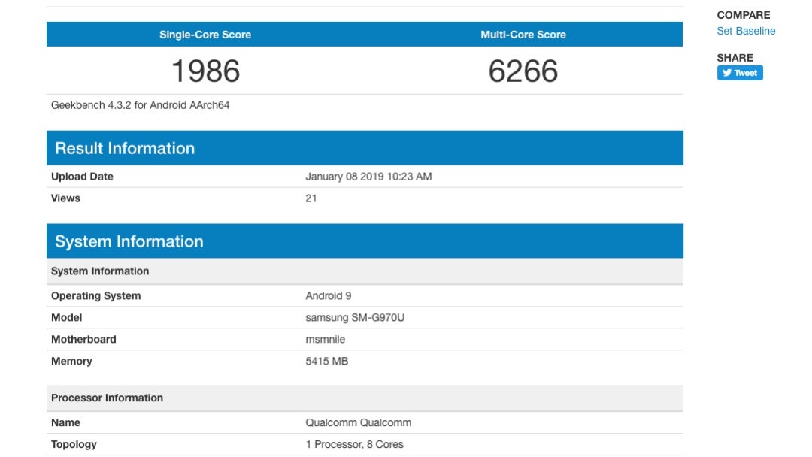Select the '1 Processor, 8 Cores' value
Viewport: 812px width, 457px height.
click(x=354, y=444)
